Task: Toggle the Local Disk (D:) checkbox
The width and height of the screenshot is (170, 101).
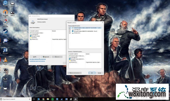Action: pyautogui.click(x=70, y=30)
